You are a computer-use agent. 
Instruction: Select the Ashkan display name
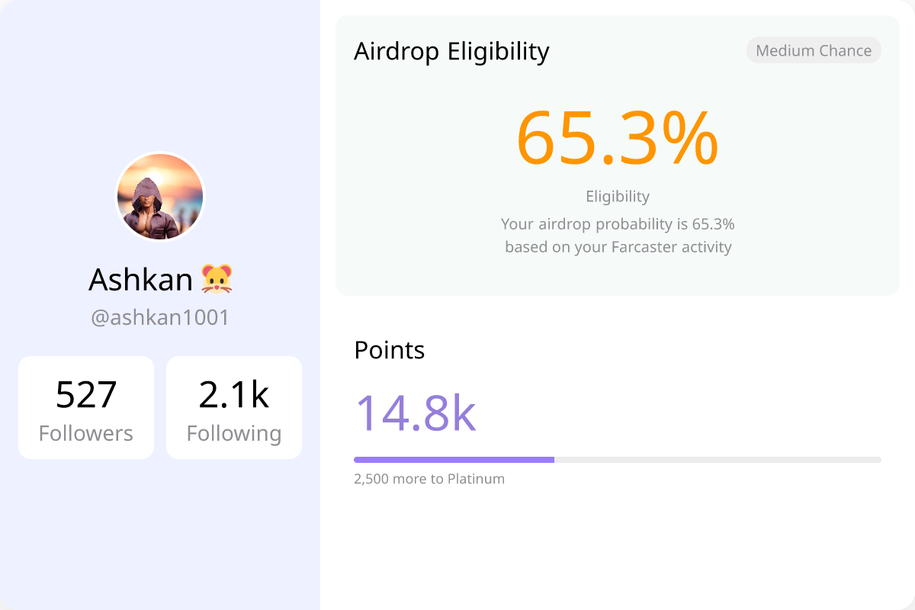point(141,280)
